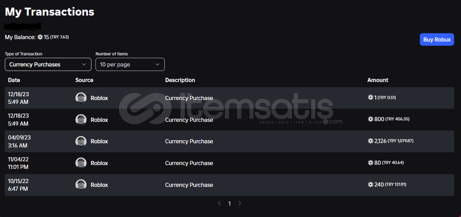461x217 pixels.
Task: Go to the next page arrow
Action: 239,203
